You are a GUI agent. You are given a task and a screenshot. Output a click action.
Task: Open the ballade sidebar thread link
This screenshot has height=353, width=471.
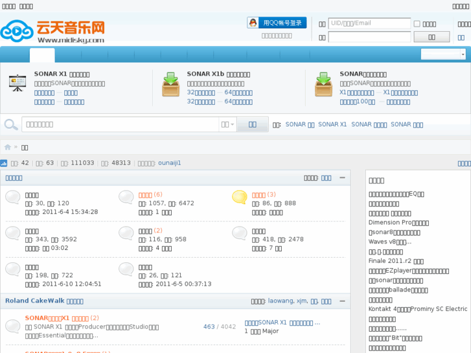(398, 290)
